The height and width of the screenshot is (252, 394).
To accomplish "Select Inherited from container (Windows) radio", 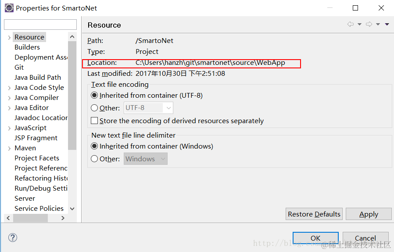I will tap(94, 146).
